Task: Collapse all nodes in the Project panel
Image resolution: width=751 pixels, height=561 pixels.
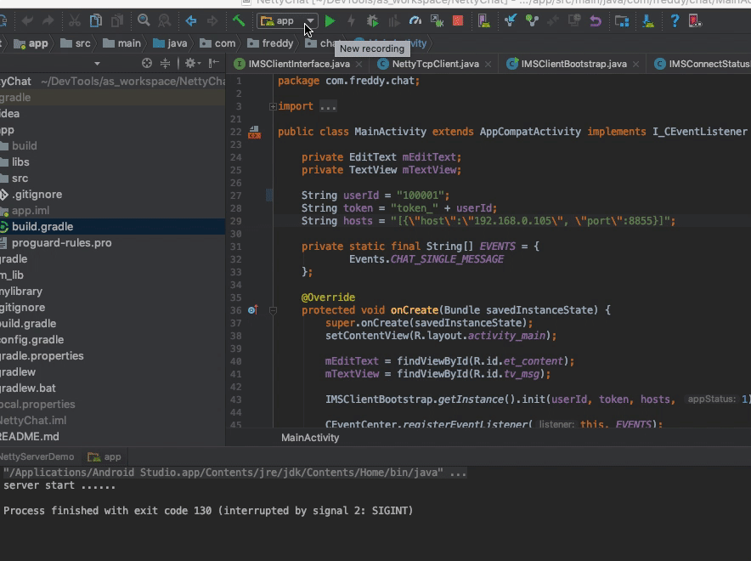Action: point(165,63)
